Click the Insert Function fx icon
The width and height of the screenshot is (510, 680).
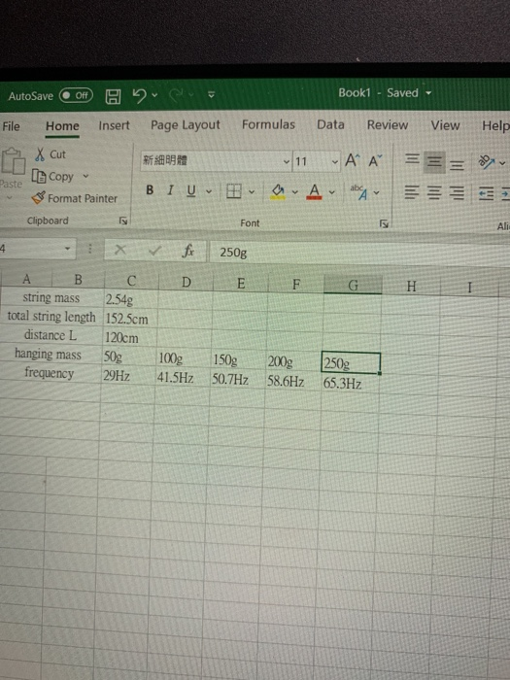187,251
